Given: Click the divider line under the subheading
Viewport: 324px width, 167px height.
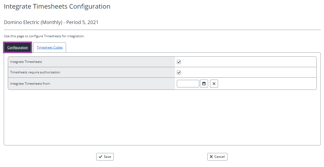Looking at the screenshot, I should click(162, 30).
